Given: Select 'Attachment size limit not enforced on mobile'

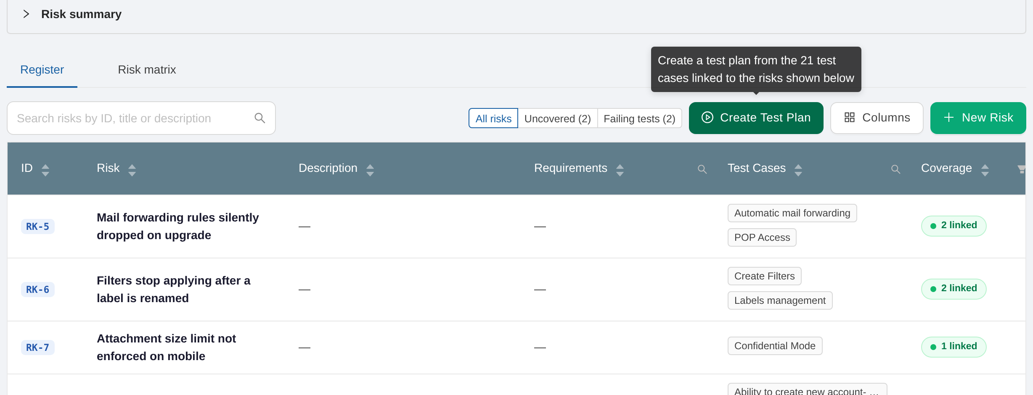Looking at the screenshot, I should point(166,348).
